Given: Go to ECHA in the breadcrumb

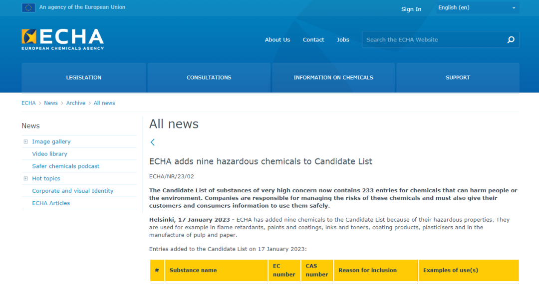Looking at the screenshot, I should 28,103.
